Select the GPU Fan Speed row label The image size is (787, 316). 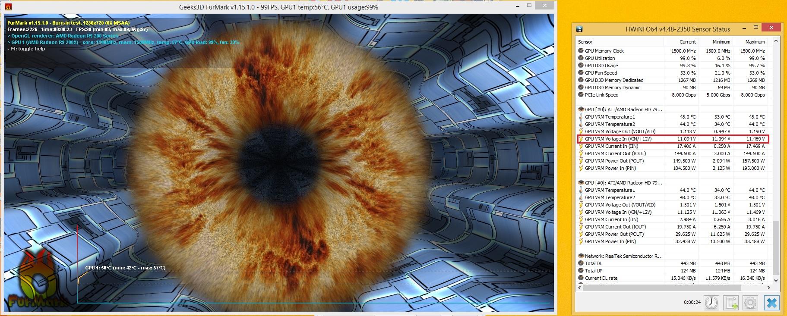pyautogui.click(x=601, y=73)
